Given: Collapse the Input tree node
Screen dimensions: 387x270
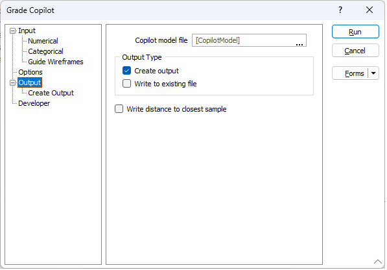Looking at the screenshot, I should click(x=12, y=31).
